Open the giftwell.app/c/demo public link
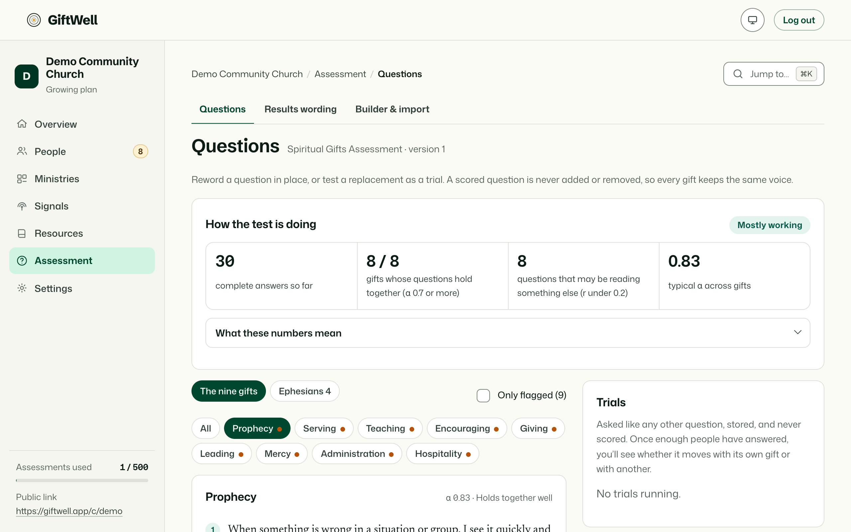This screenshot has width=851, height=532. [69, 511]
